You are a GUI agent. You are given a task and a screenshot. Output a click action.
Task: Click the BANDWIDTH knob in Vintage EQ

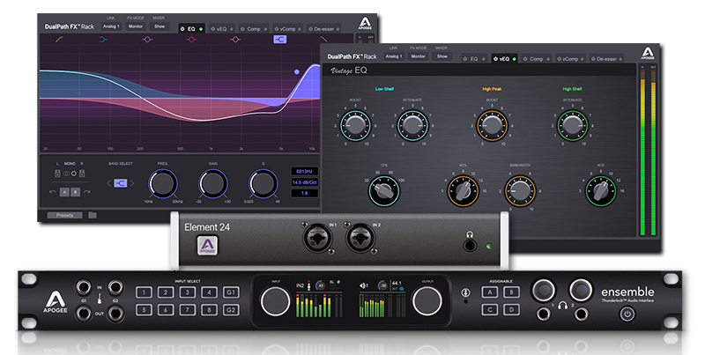tap(520, 190)
